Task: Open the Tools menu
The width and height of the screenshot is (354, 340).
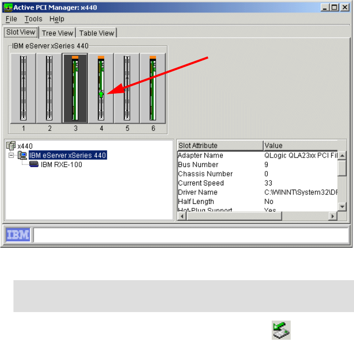Action: tap(33, 19)
